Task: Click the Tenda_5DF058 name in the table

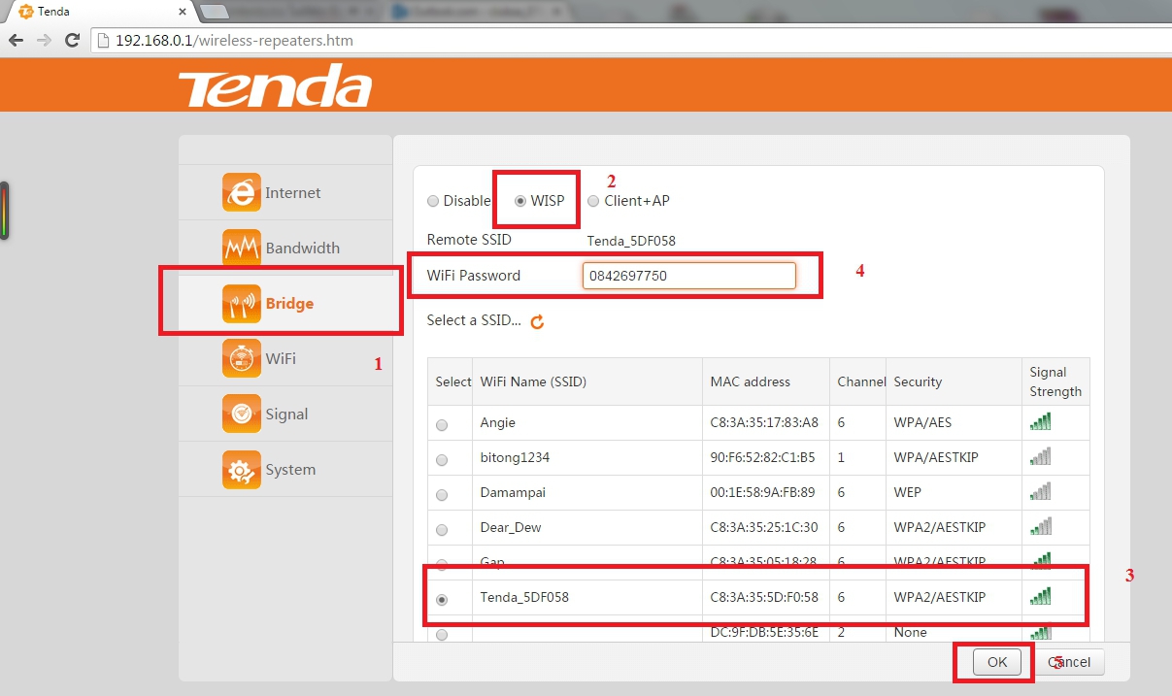Action: click(524, 597)
